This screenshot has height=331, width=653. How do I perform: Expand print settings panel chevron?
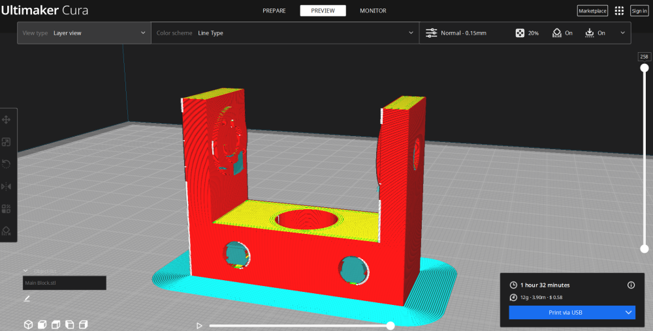[622, 33]
